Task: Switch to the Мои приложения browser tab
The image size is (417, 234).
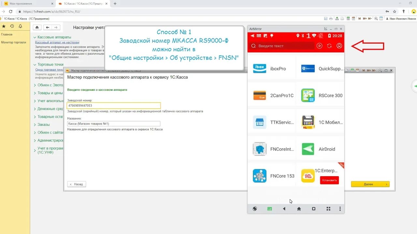Action: pyautogui.click(x=28, y=4)
